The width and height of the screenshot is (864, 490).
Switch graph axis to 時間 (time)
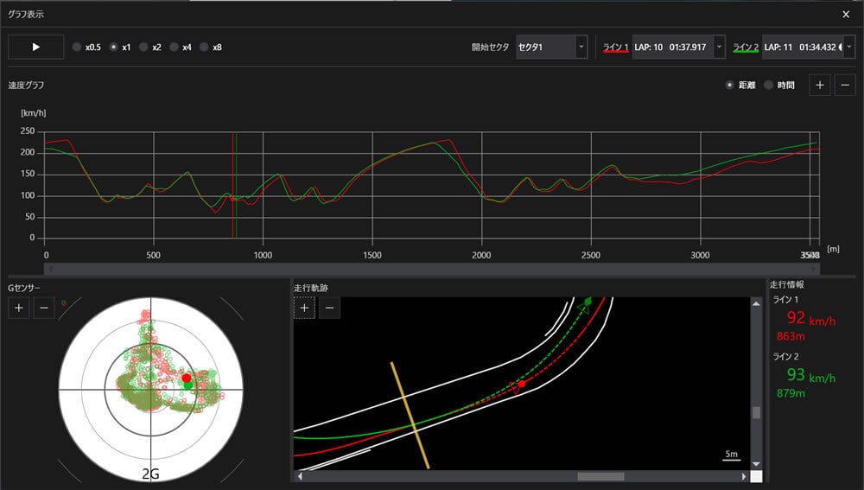pyautogui.click(x=769, y=86)
